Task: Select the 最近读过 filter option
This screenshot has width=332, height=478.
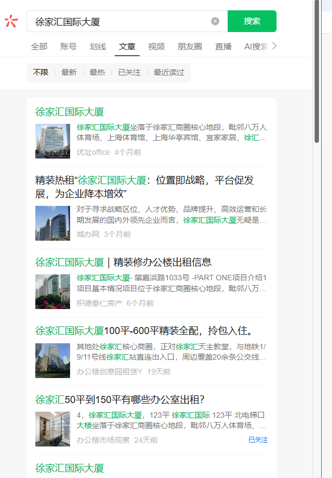Action: point(169,72)
